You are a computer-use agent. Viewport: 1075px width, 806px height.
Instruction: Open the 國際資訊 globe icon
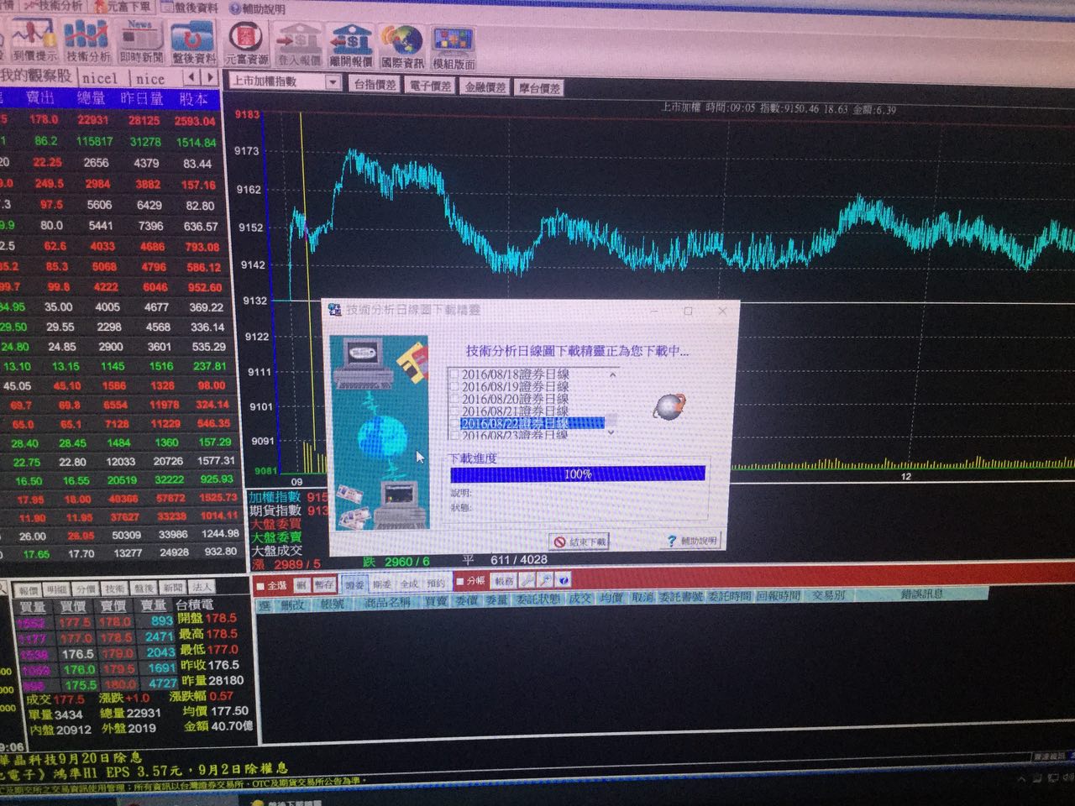pos(402,46)
